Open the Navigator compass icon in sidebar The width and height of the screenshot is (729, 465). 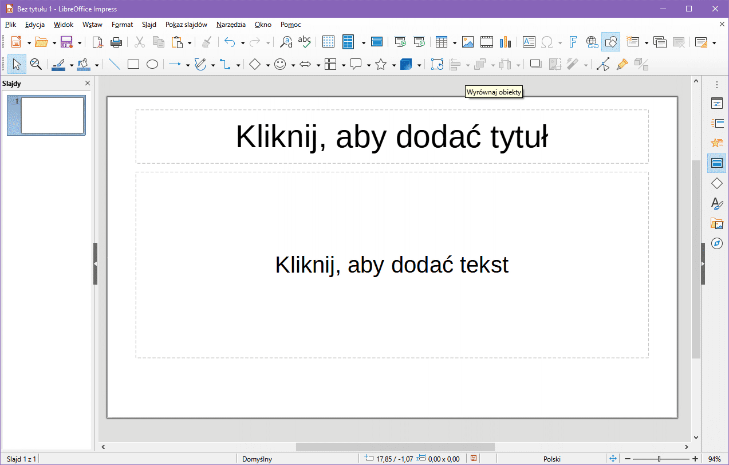716,243
